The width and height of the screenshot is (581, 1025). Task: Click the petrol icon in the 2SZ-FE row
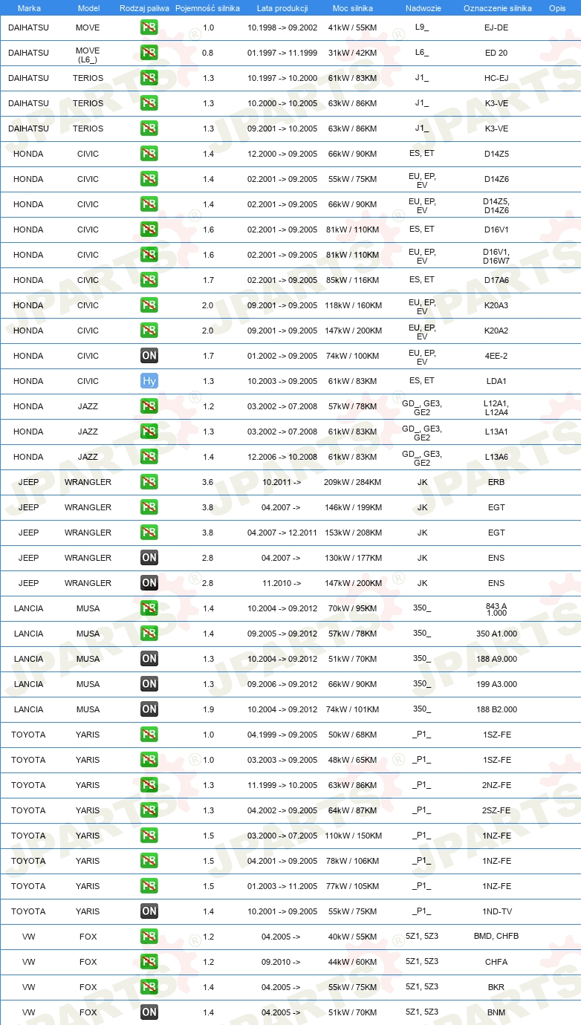click(149, 810)
